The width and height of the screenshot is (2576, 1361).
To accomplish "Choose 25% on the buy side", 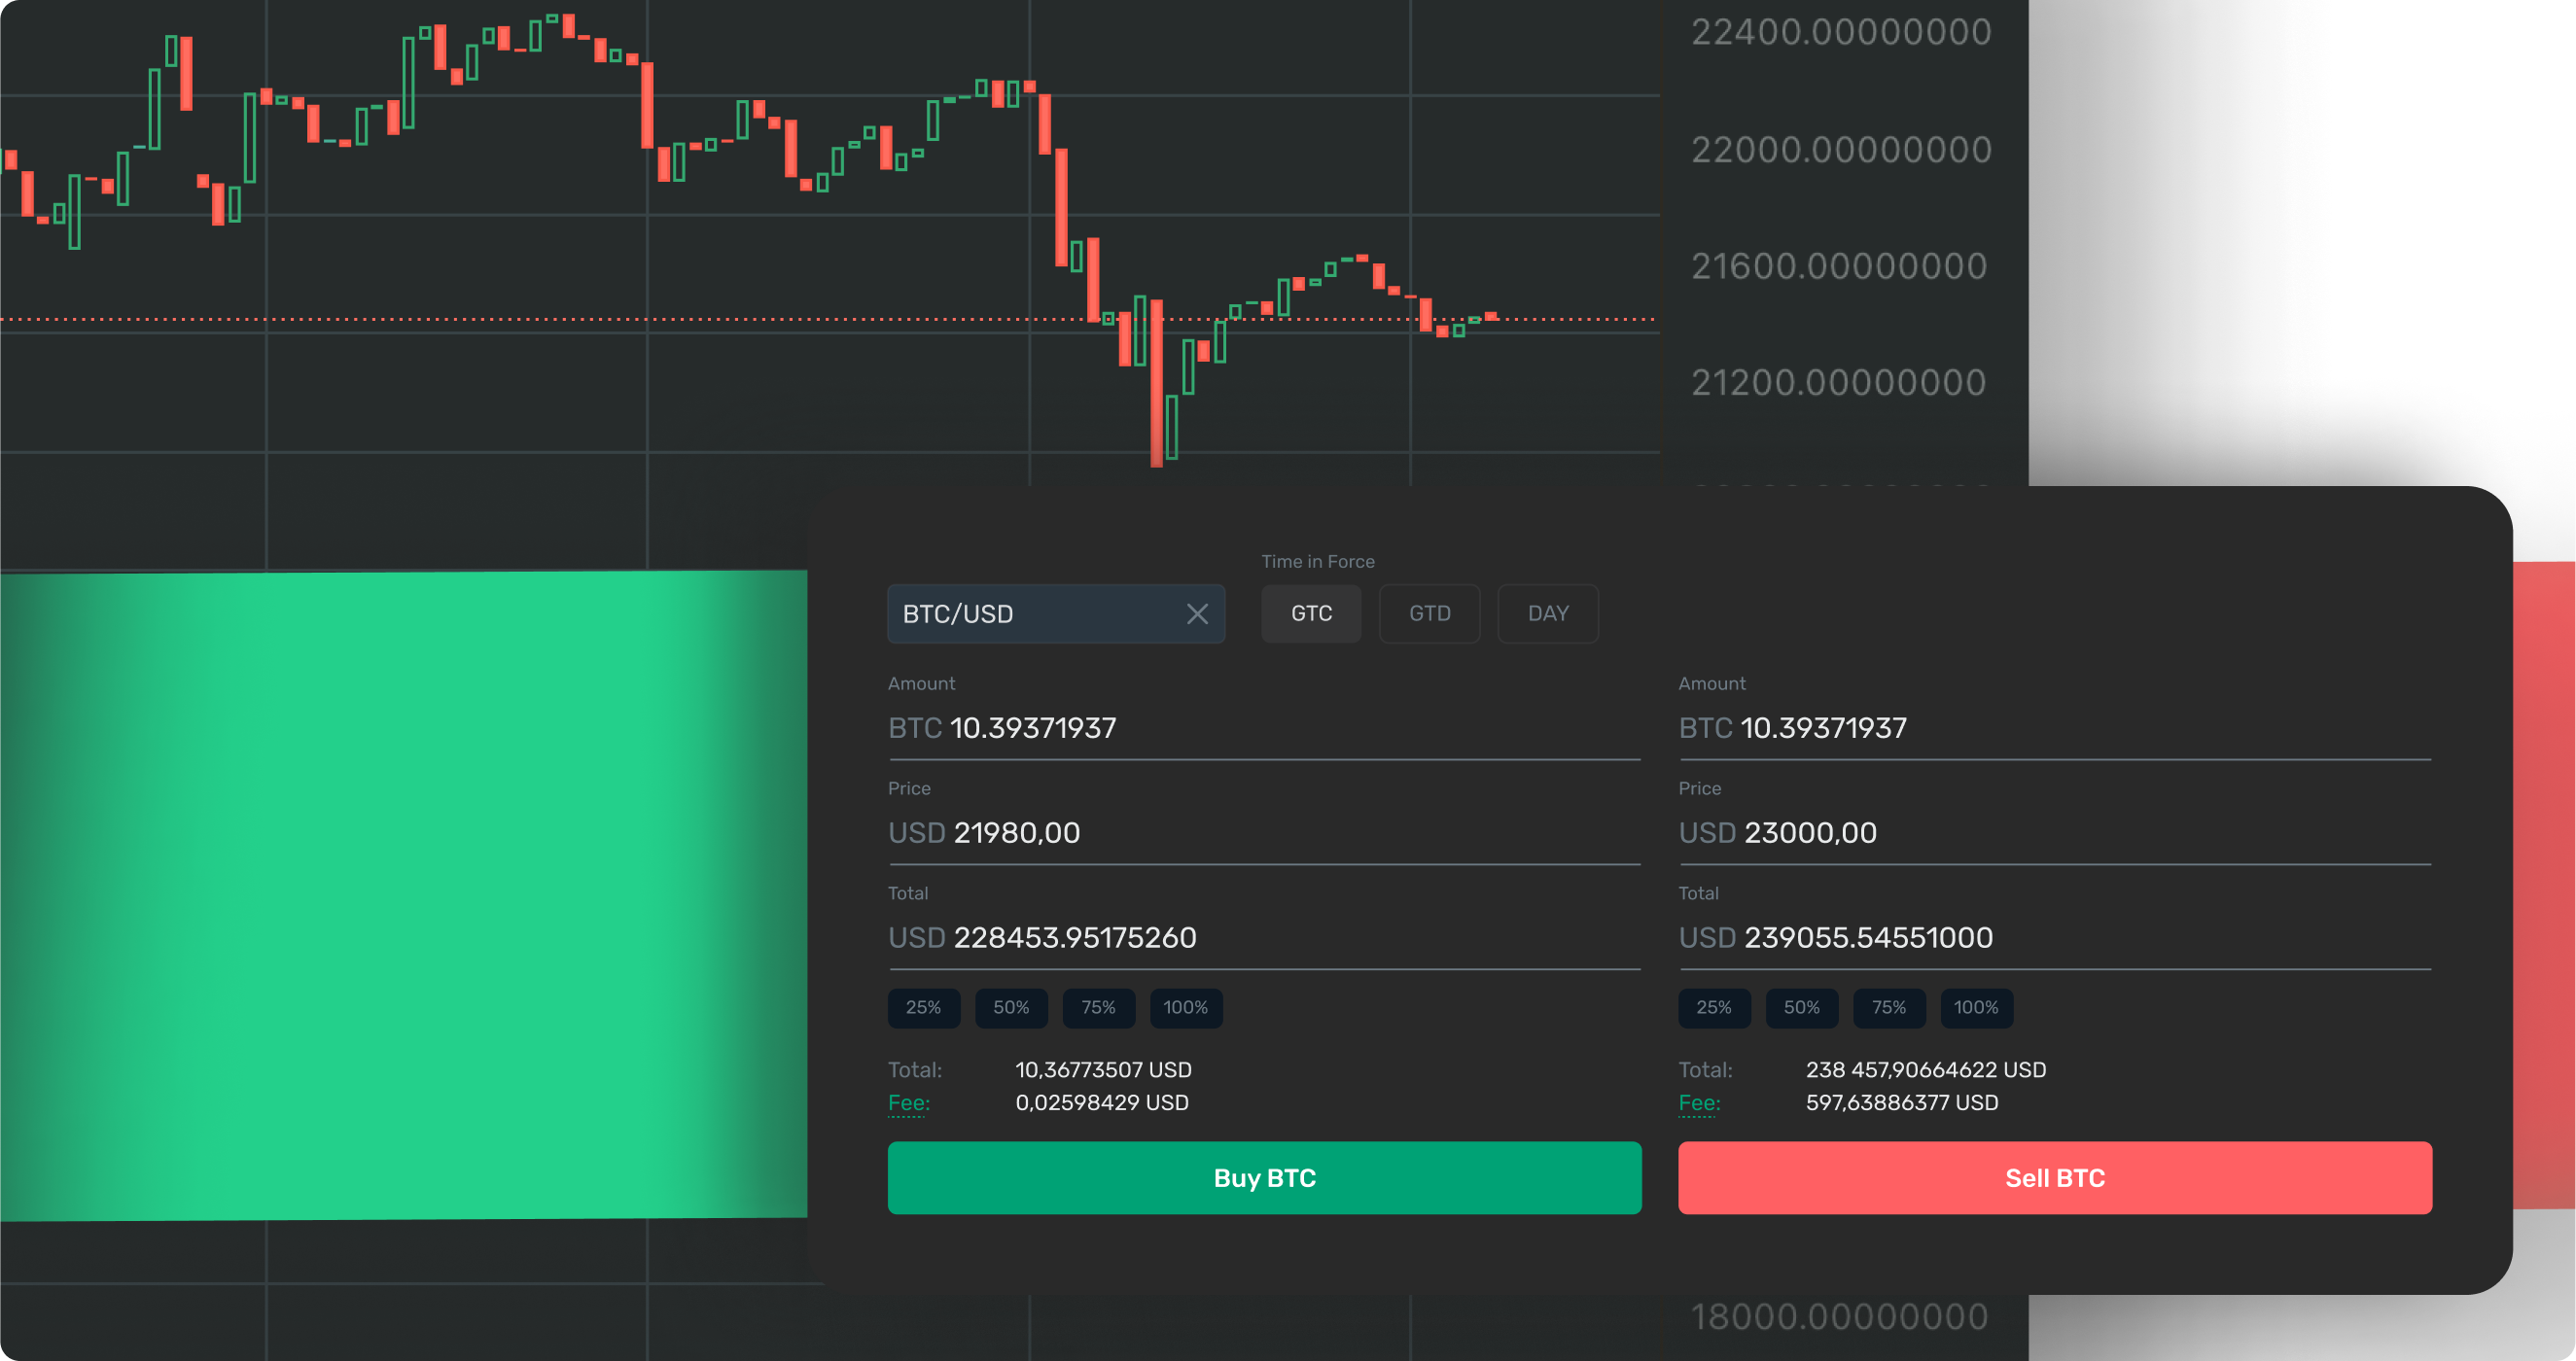I will click(x=923, y=1008).
